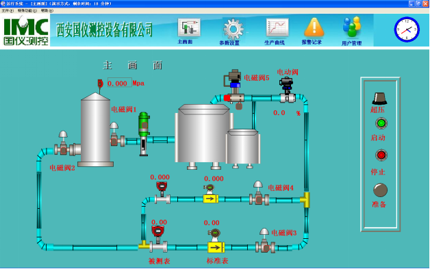Open 用户管理 users icon
This screenshot has height=269, width=430.
tap(352, 27)
